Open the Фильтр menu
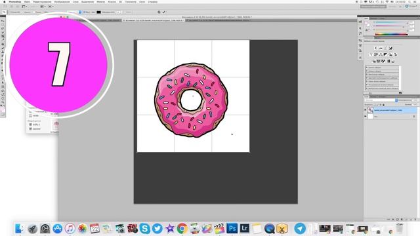The width and height of the screenshot is (420, 236). [x=100, y=2]
